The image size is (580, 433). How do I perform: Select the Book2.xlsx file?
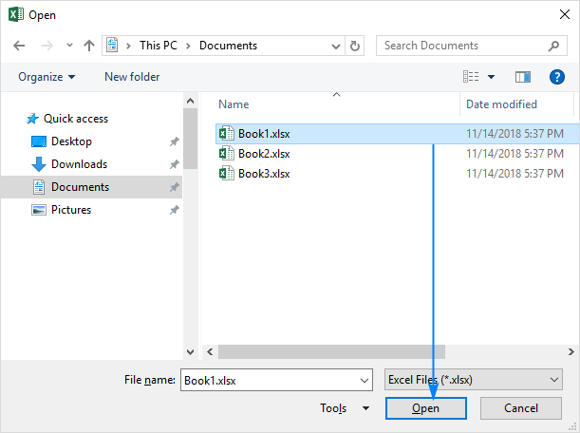(263, 153)
